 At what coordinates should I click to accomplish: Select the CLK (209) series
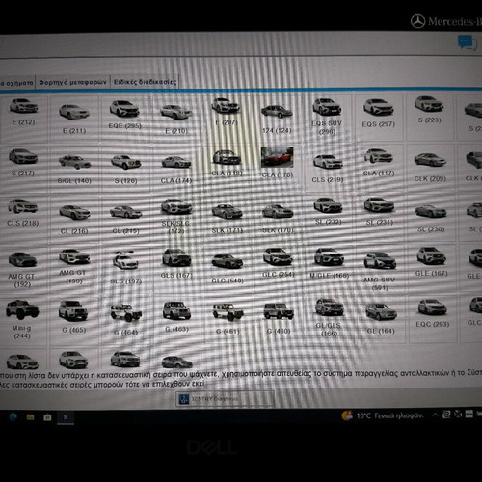[430, 168]
